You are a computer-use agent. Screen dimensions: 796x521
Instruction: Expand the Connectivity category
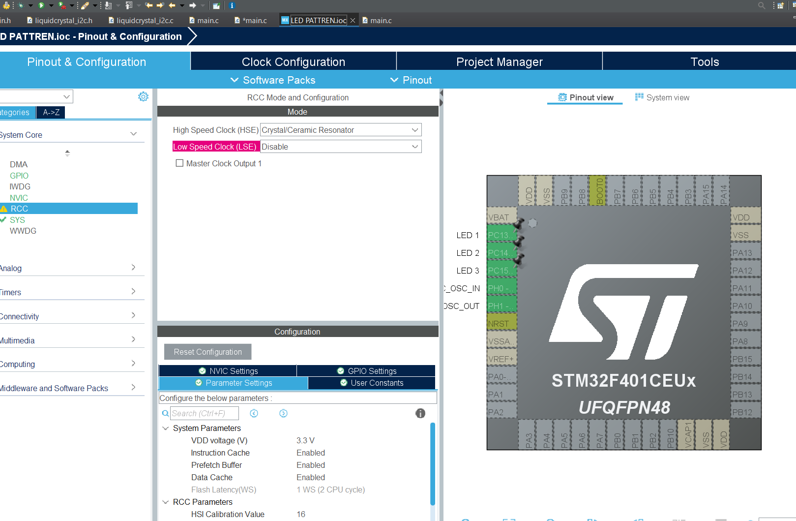point(133,315)
